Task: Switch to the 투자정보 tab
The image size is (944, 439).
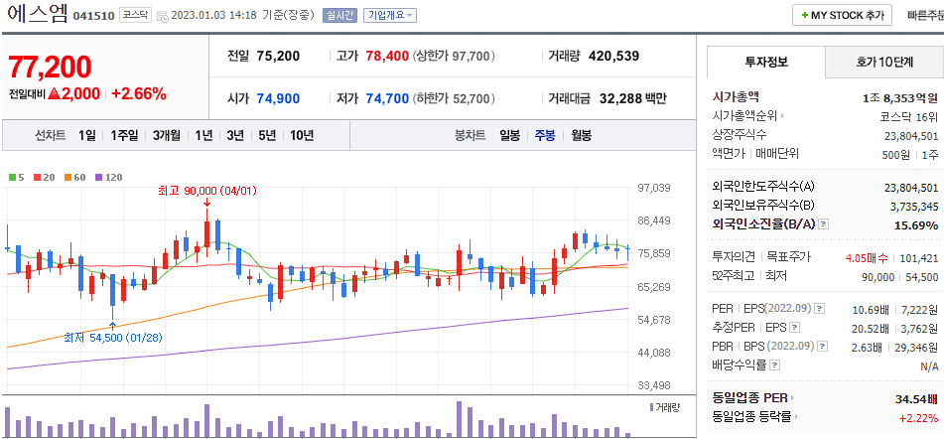Action: [766, 62]
